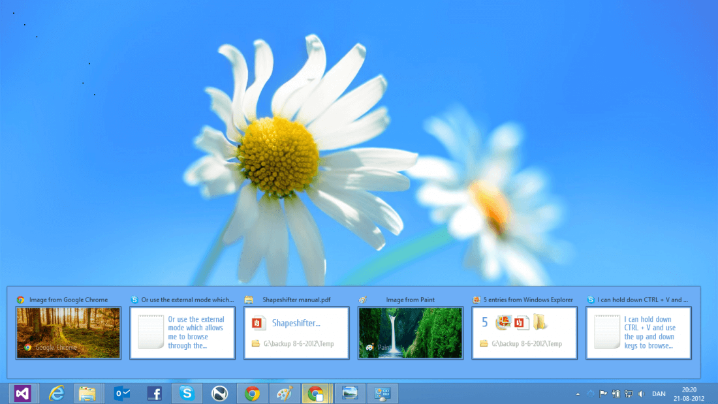Open Outlook taskbar icon
Image resolution: width=718 pixels, height=404 pixels.
[122, 394]
